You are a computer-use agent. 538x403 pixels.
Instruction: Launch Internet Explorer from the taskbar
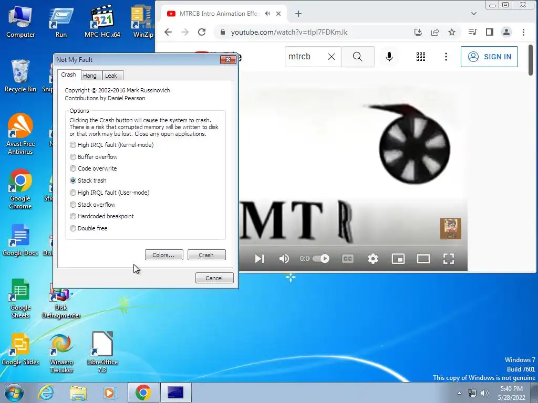click(46, 393)
